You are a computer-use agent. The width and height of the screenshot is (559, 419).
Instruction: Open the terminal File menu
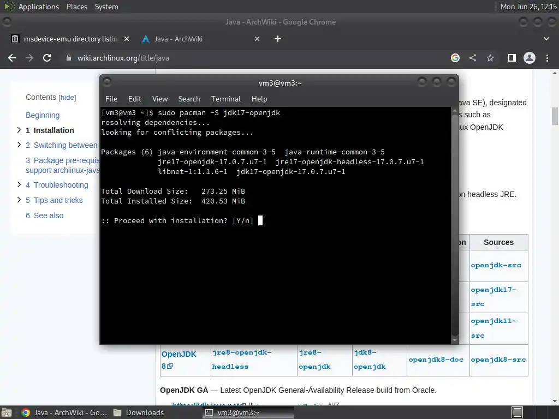pyautogui.click(x=111, y=99)
